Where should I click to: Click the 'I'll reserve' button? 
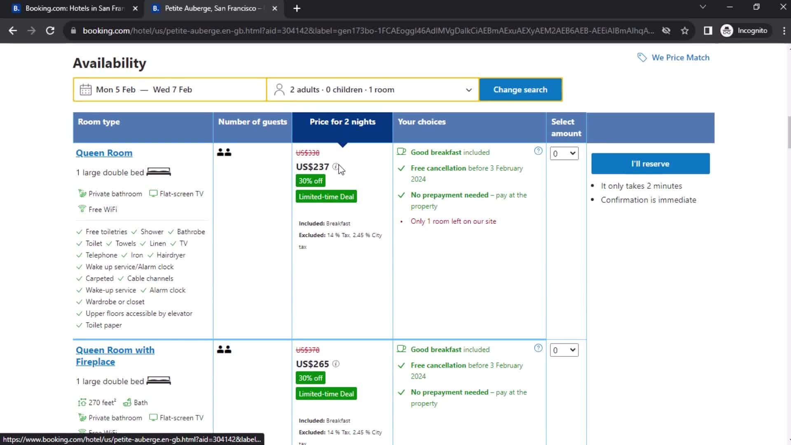point(651,164)
